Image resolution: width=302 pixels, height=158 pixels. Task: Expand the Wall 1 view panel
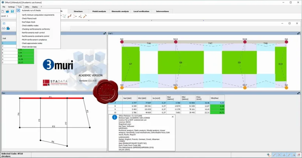click(298, 33)
